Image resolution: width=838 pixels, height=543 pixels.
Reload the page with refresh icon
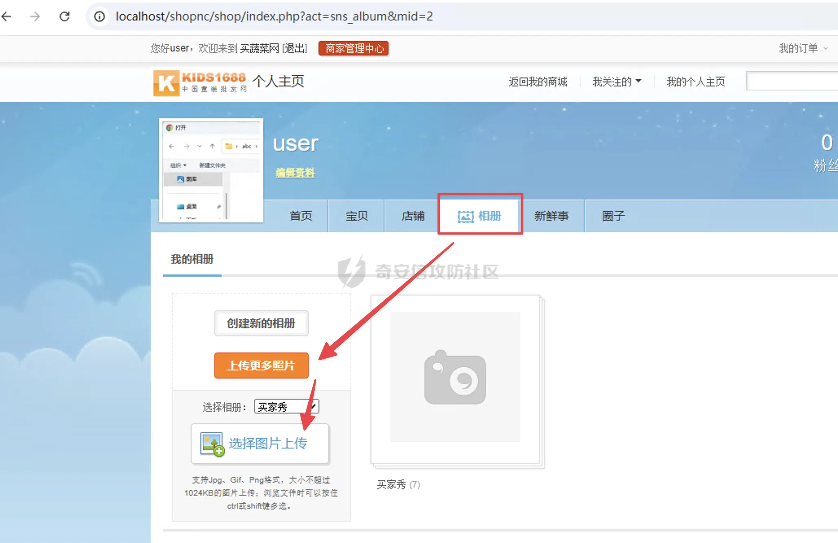coord(64,16)
